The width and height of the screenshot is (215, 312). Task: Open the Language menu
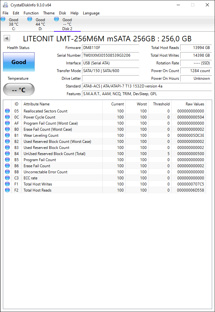point(91,13)
